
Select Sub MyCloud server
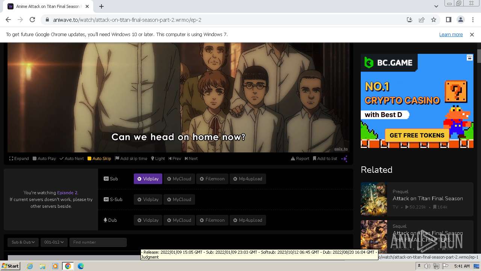tap(179, 179)
